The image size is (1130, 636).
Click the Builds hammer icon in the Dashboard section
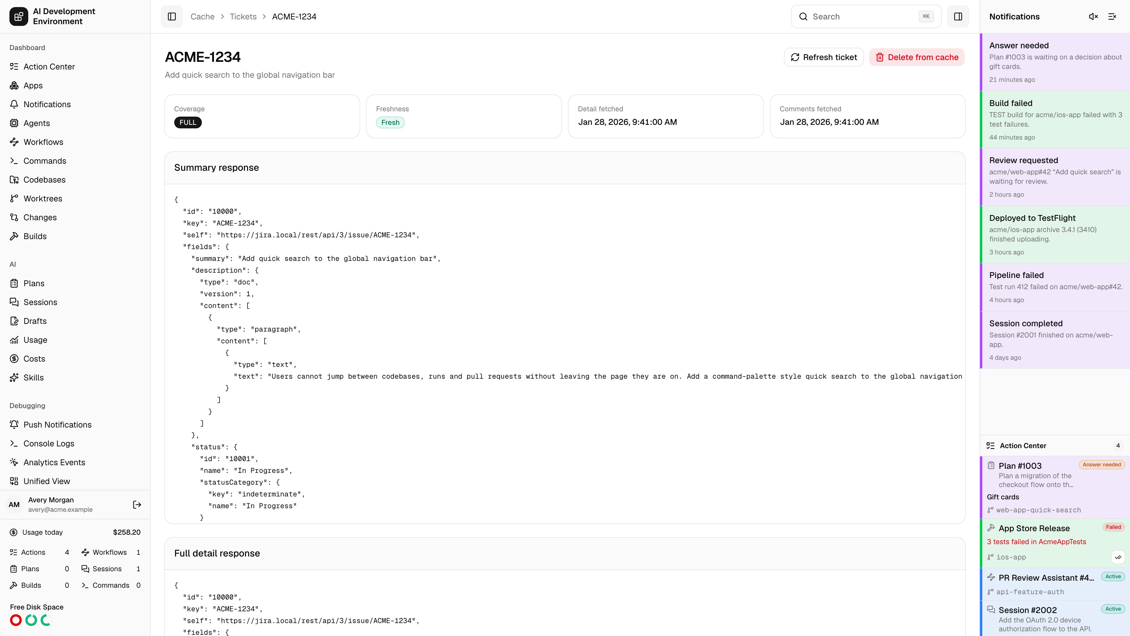[14, 236]
